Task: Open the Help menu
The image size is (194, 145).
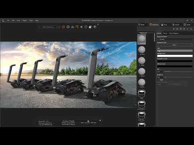Action: point(37,21)
